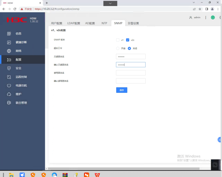This screenshot has width=222, height=177.
Task: Select 开启 for 超长口令
Action: (118, 48)
